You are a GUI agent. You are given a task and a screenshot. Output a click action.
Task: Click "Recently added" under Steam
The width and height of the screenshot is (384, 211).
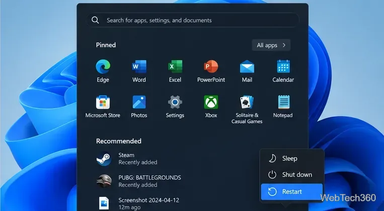138,162
